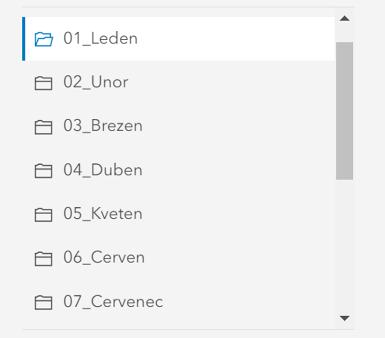Click the folder icon beside 03_Brezen

pyautogui.click(x=44, y=127)
